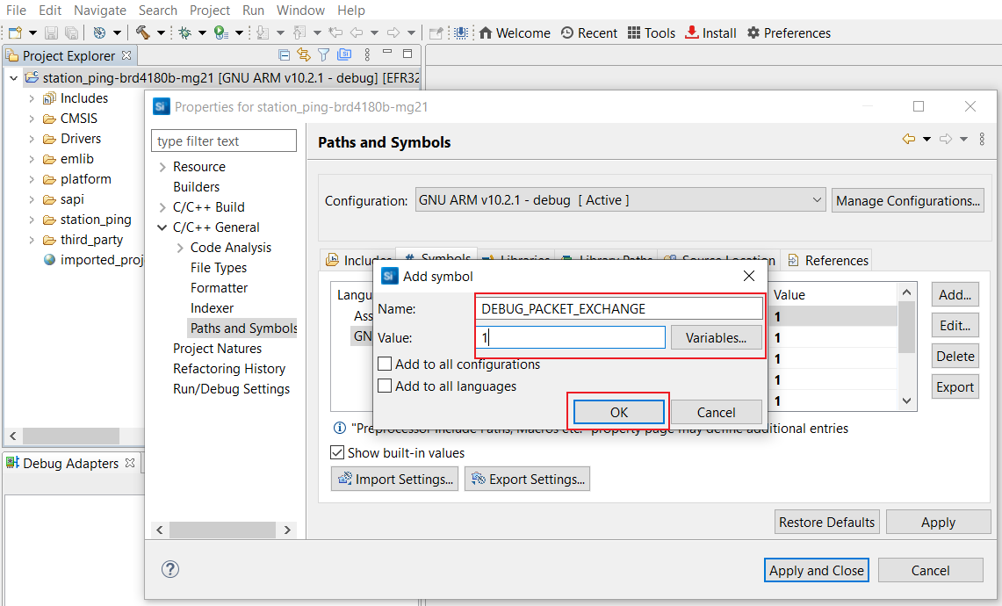Enable Add to all languages
The width and height of the screenshot is (1002, 606).
click(385, 384)
